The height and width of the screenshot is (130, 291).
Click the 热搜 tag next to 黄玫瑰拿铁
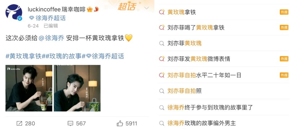[284, 12]
